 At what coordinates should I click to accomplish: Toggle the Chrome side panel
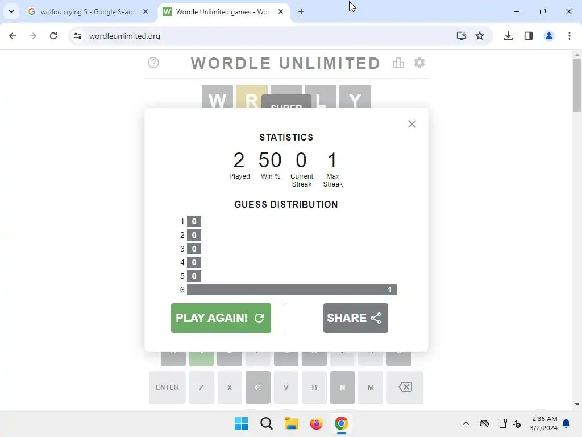point(528,36)
